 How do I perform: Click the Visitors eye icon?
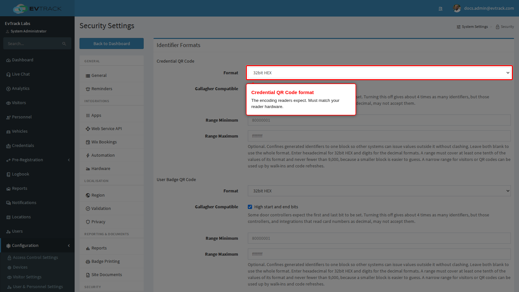[x=8, y=103]
